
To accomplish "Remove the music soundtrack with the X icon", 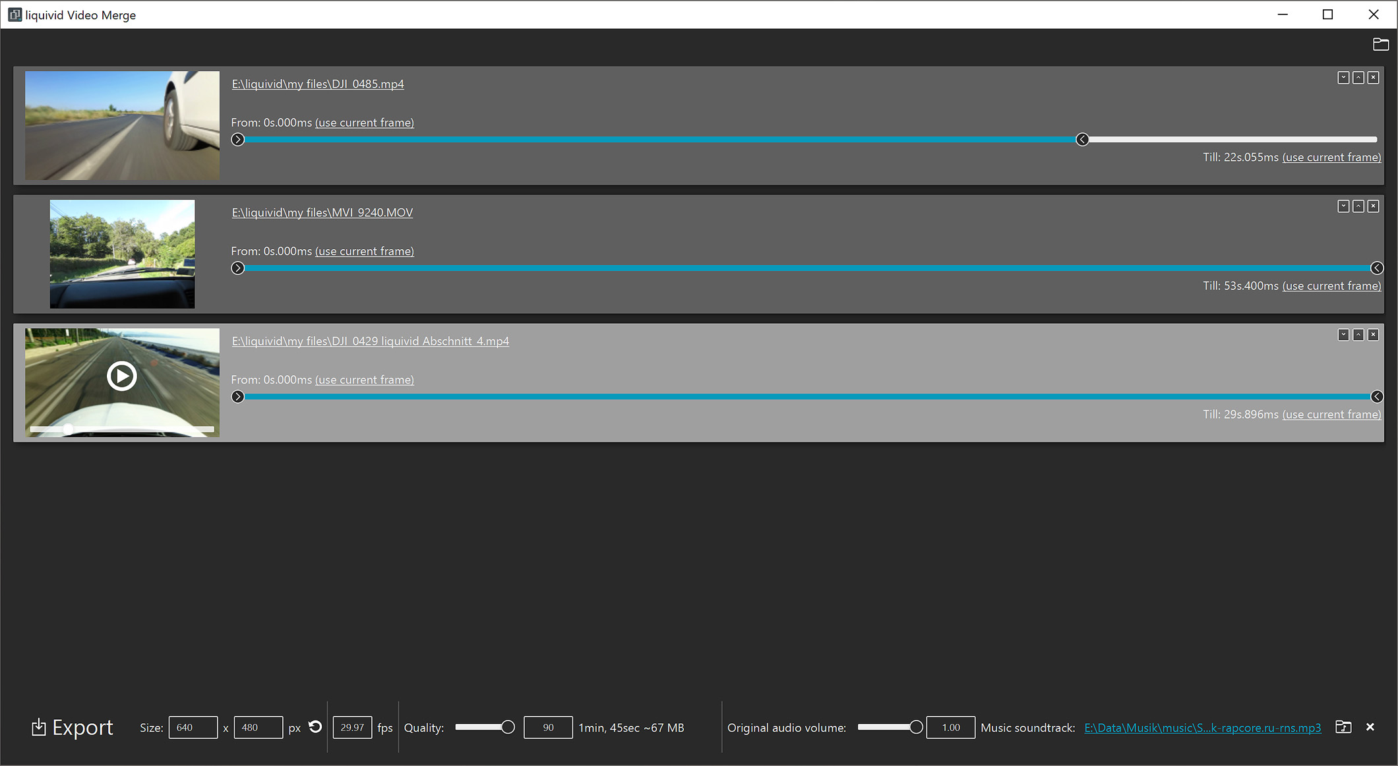I will 1370,727.
